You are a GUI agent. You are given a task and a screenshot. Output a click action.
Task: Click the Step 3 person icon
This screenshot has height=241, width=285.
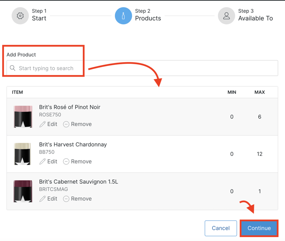[226, 16]
